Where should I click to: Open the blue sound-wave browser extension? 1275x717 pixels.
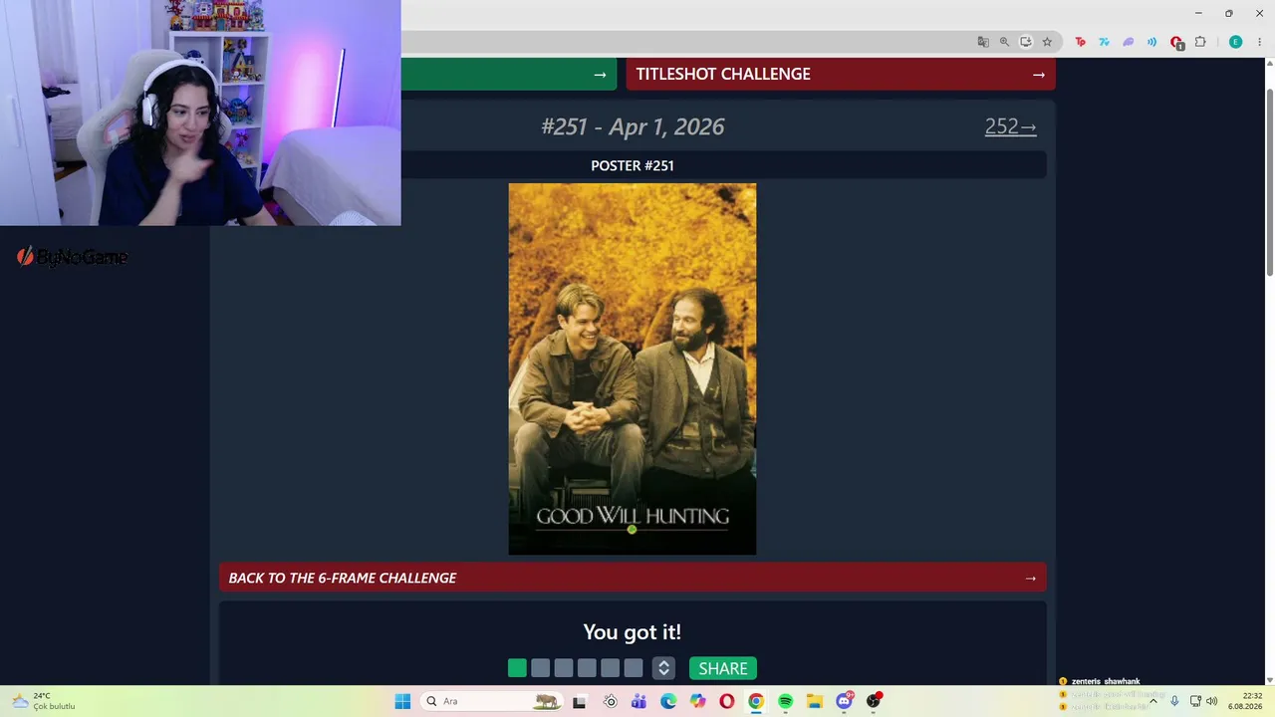1151,42
